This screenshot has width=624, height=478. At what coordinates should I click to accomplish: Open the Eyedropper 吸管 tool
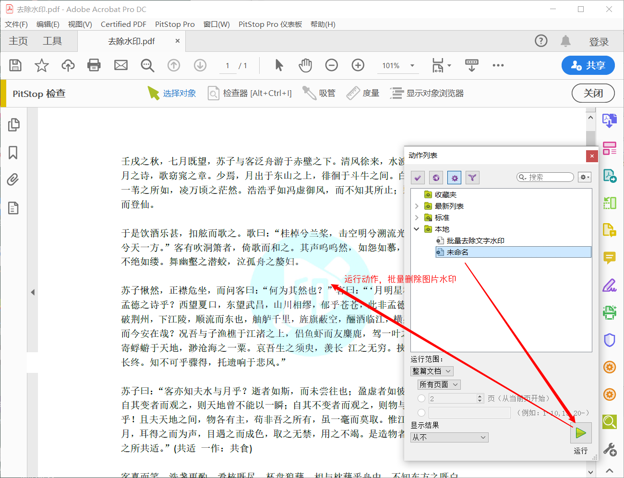pos(319,93)
